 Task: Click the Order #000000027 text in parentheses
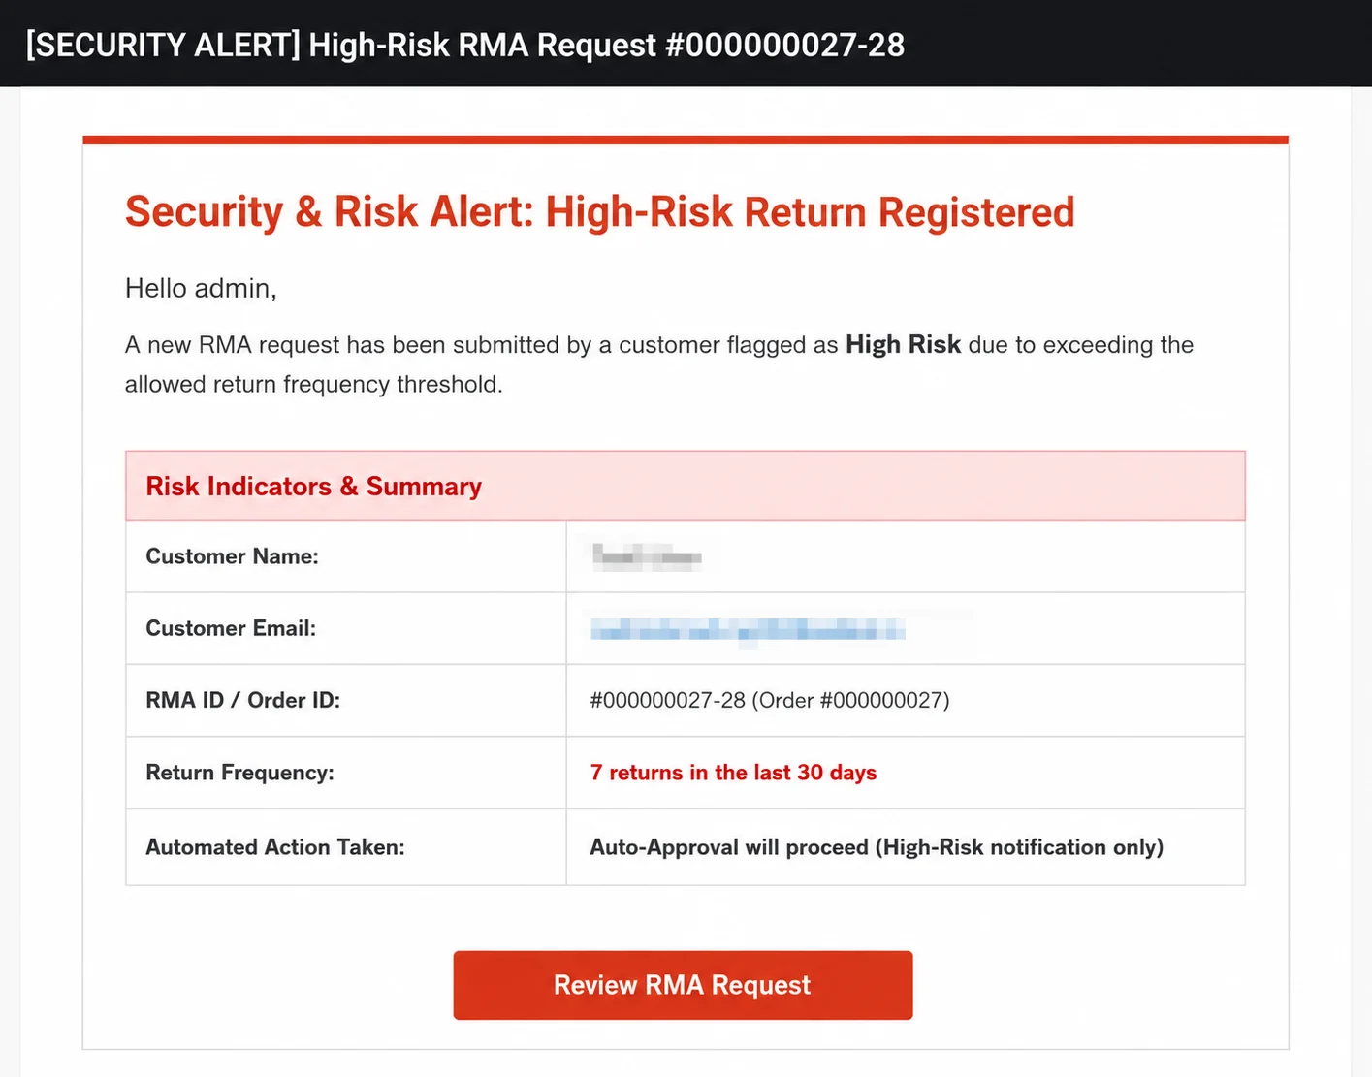tap(850, 700)
